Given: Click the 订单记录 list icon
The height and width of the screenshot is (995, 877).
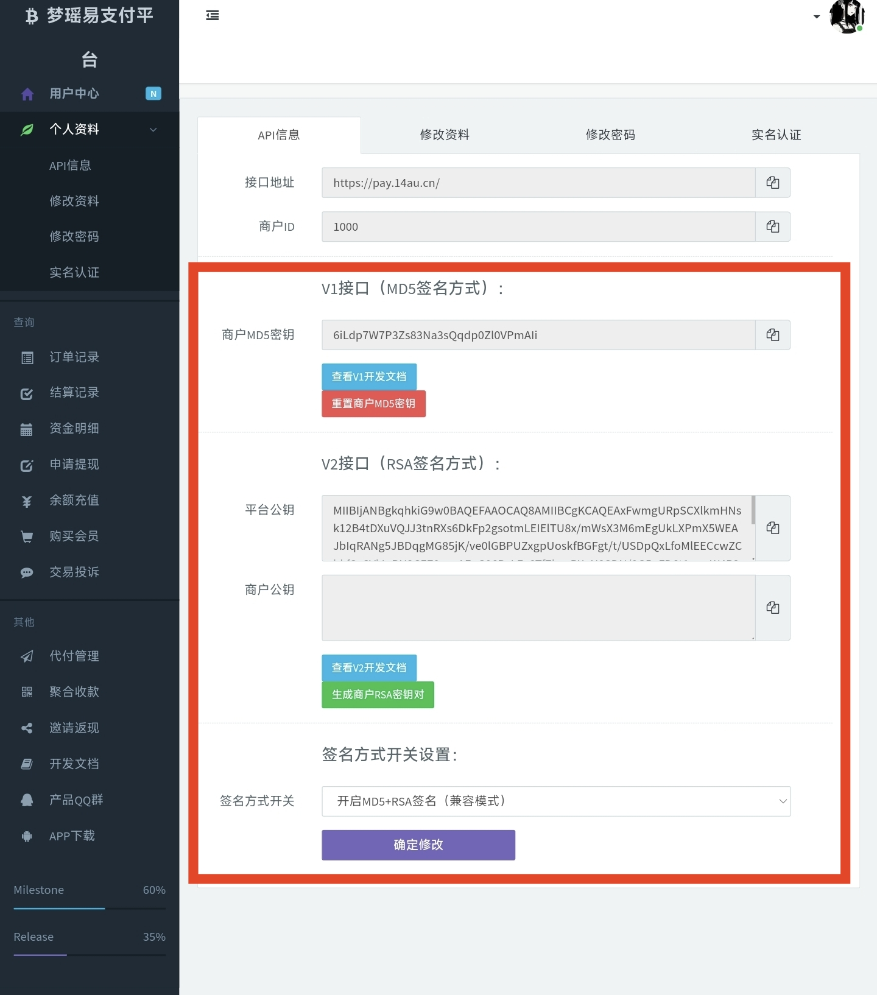Looking at the screenshot, I should pos(27,358).
